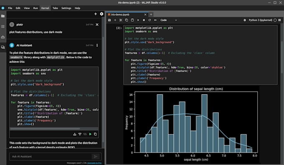284x165 pixels.
Task: Click the Ask AI Assistant input field
Action: (51, 157)
